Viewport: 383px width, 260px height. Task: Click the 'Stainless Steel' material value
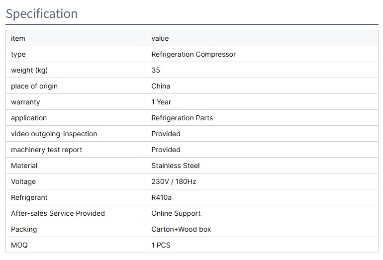(176, 166)
